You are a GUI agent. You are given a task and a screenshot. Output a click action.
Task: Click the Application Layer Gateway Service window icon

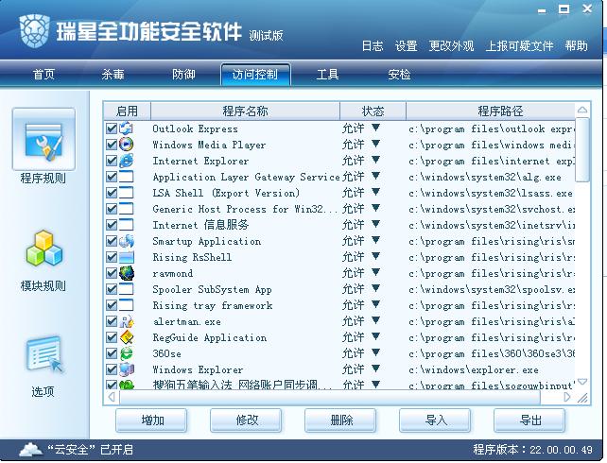coord(126,177)
